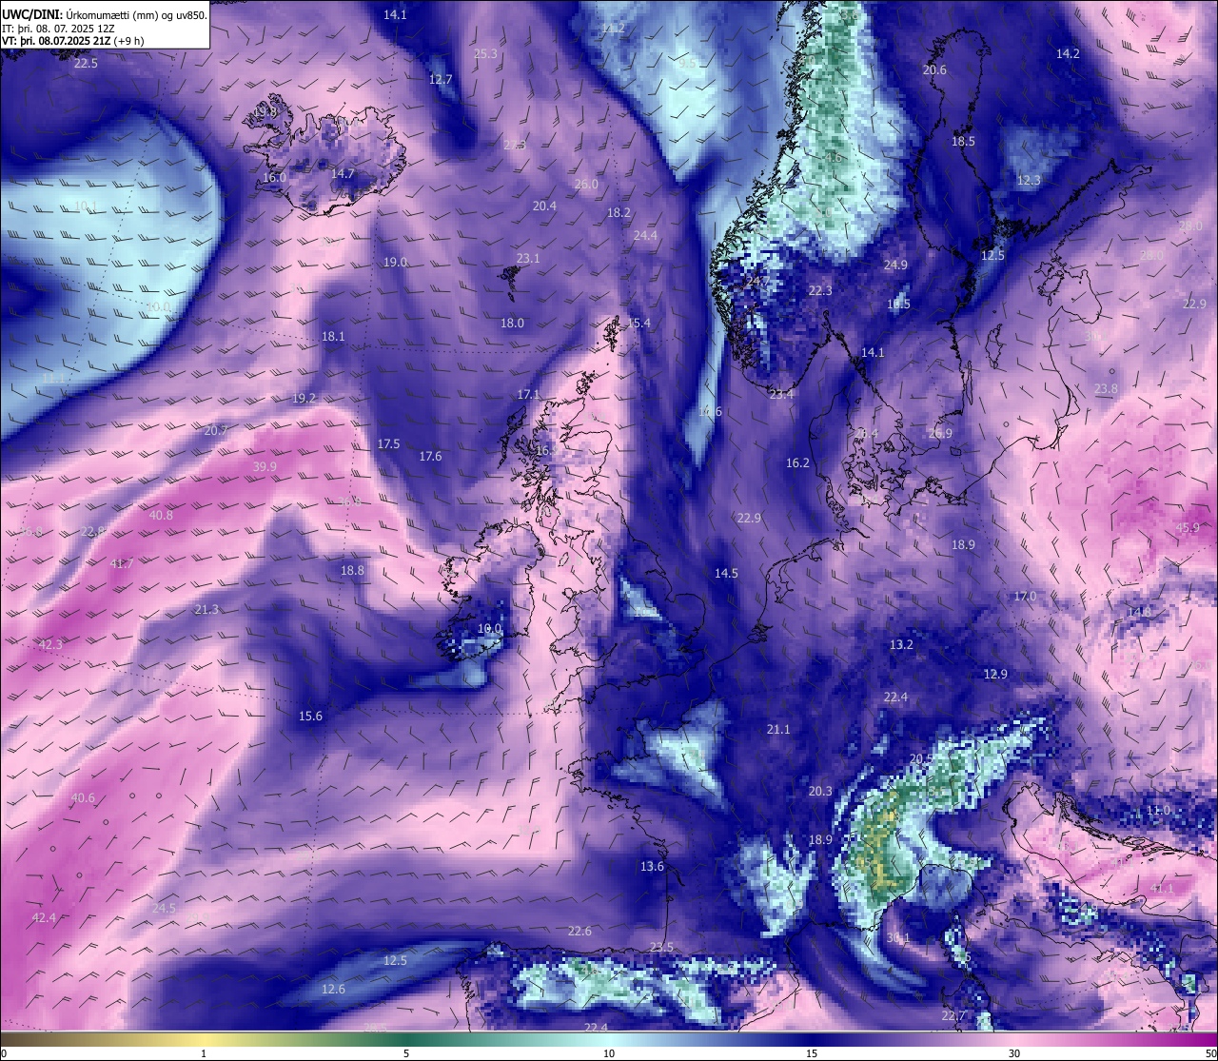This screenshot has width=1218, height=1061.
Task: Click the 24.4 value on the map
Action: click(645, 235)
